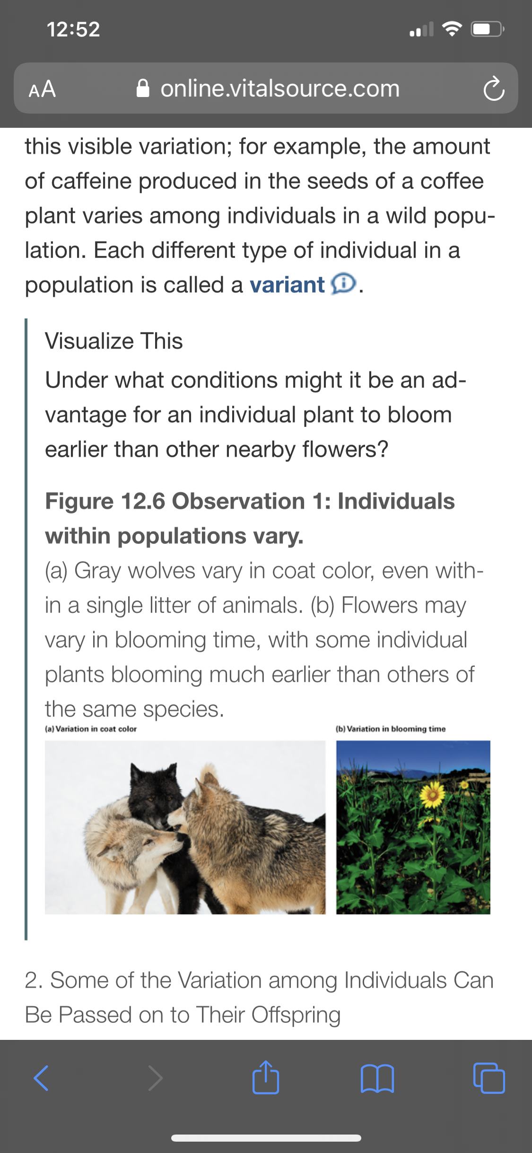532x1153 pixels.
Task: Open the variant glossary link
Action: click(x=287, y=285)
